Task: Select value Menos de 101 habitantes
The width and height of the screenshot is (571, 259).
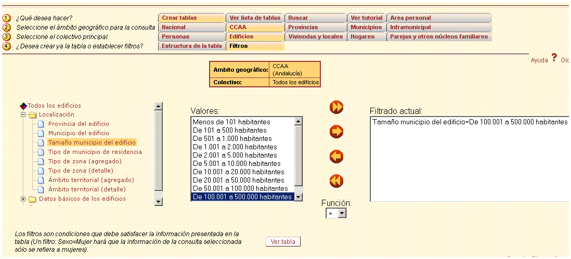Action: tap(242, 122)
